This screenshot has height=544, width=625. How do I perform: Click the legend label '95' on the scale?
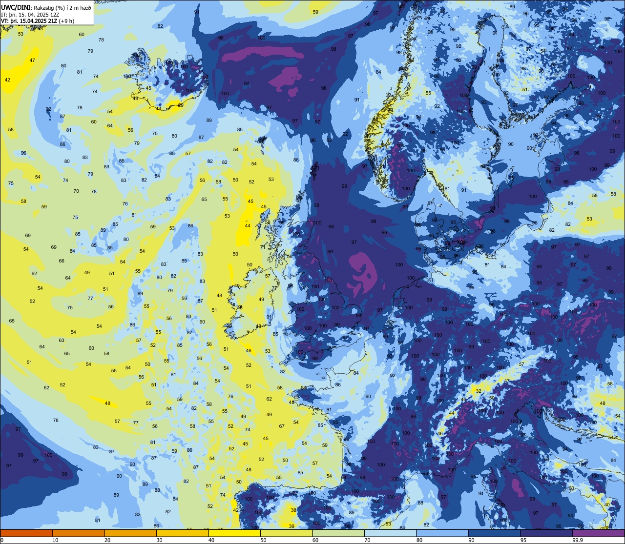pos(523,540)
